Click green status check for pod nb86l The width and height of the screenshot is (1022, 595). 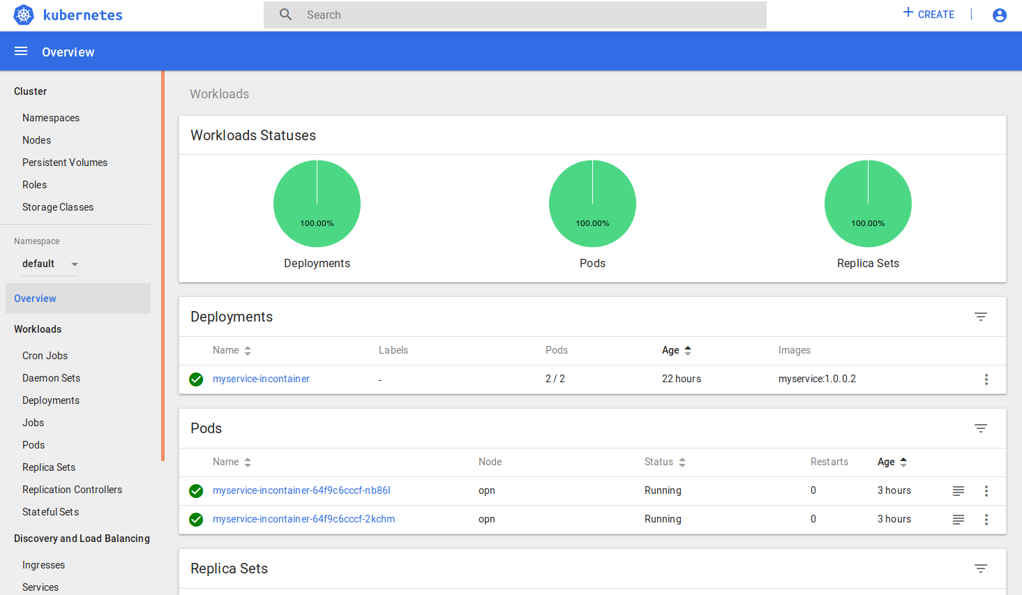point(196,491)
